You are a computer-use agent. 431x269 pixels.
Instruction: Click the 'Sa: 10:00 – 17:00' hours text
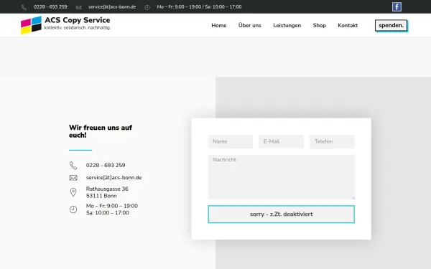[x=108, y=213]
